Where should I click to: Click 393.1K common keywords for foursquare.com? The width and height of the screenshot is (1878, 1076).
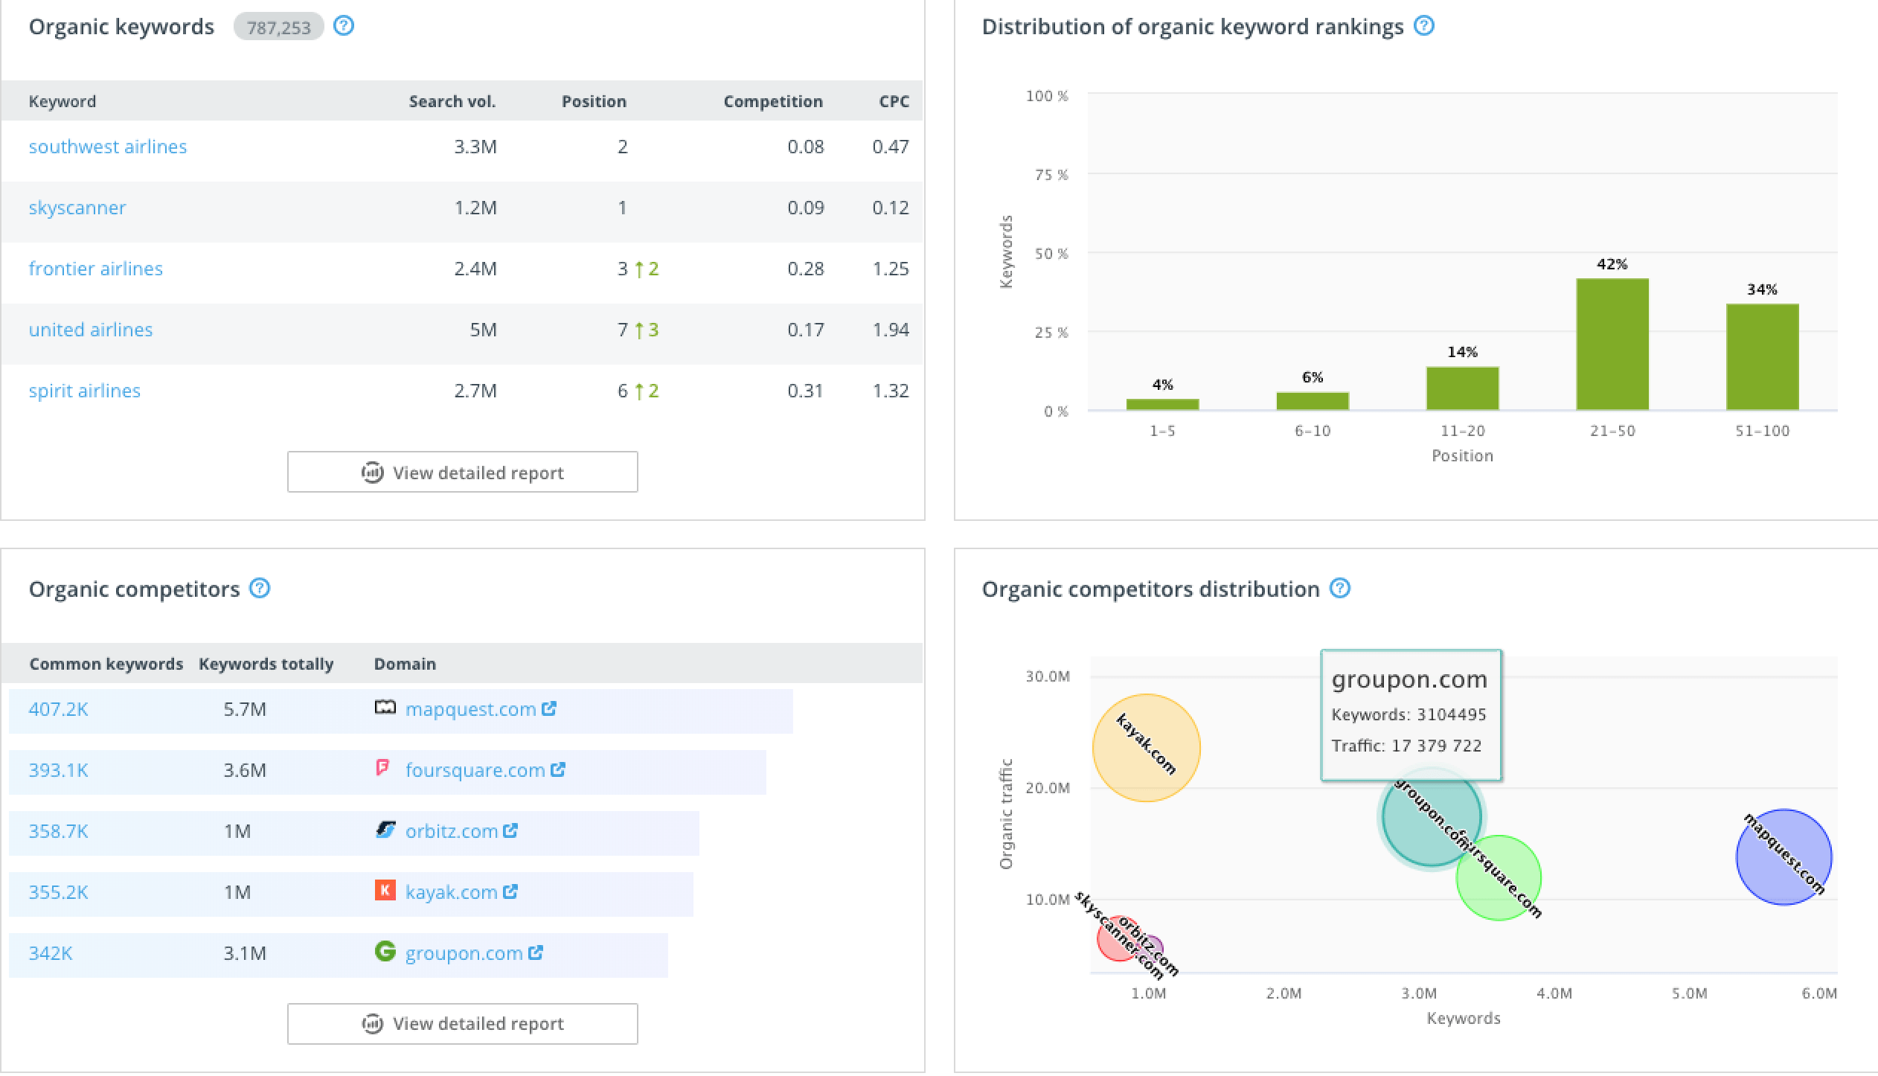[58, 770]
